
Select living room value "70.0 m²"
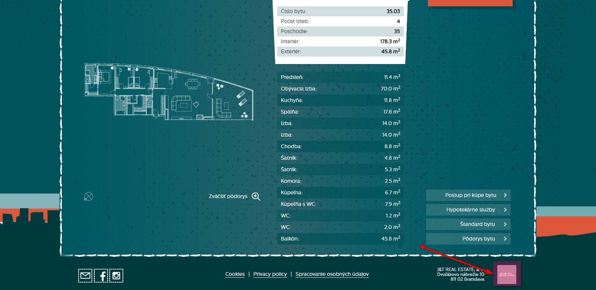390,88
